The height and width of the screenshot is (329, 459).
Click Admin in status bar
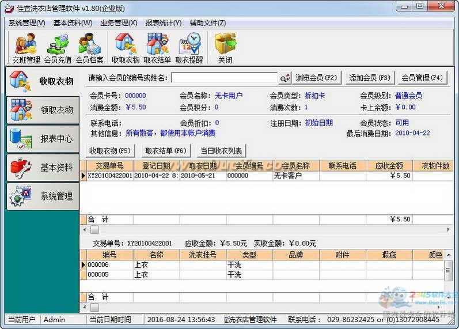(x=55, y=320)
